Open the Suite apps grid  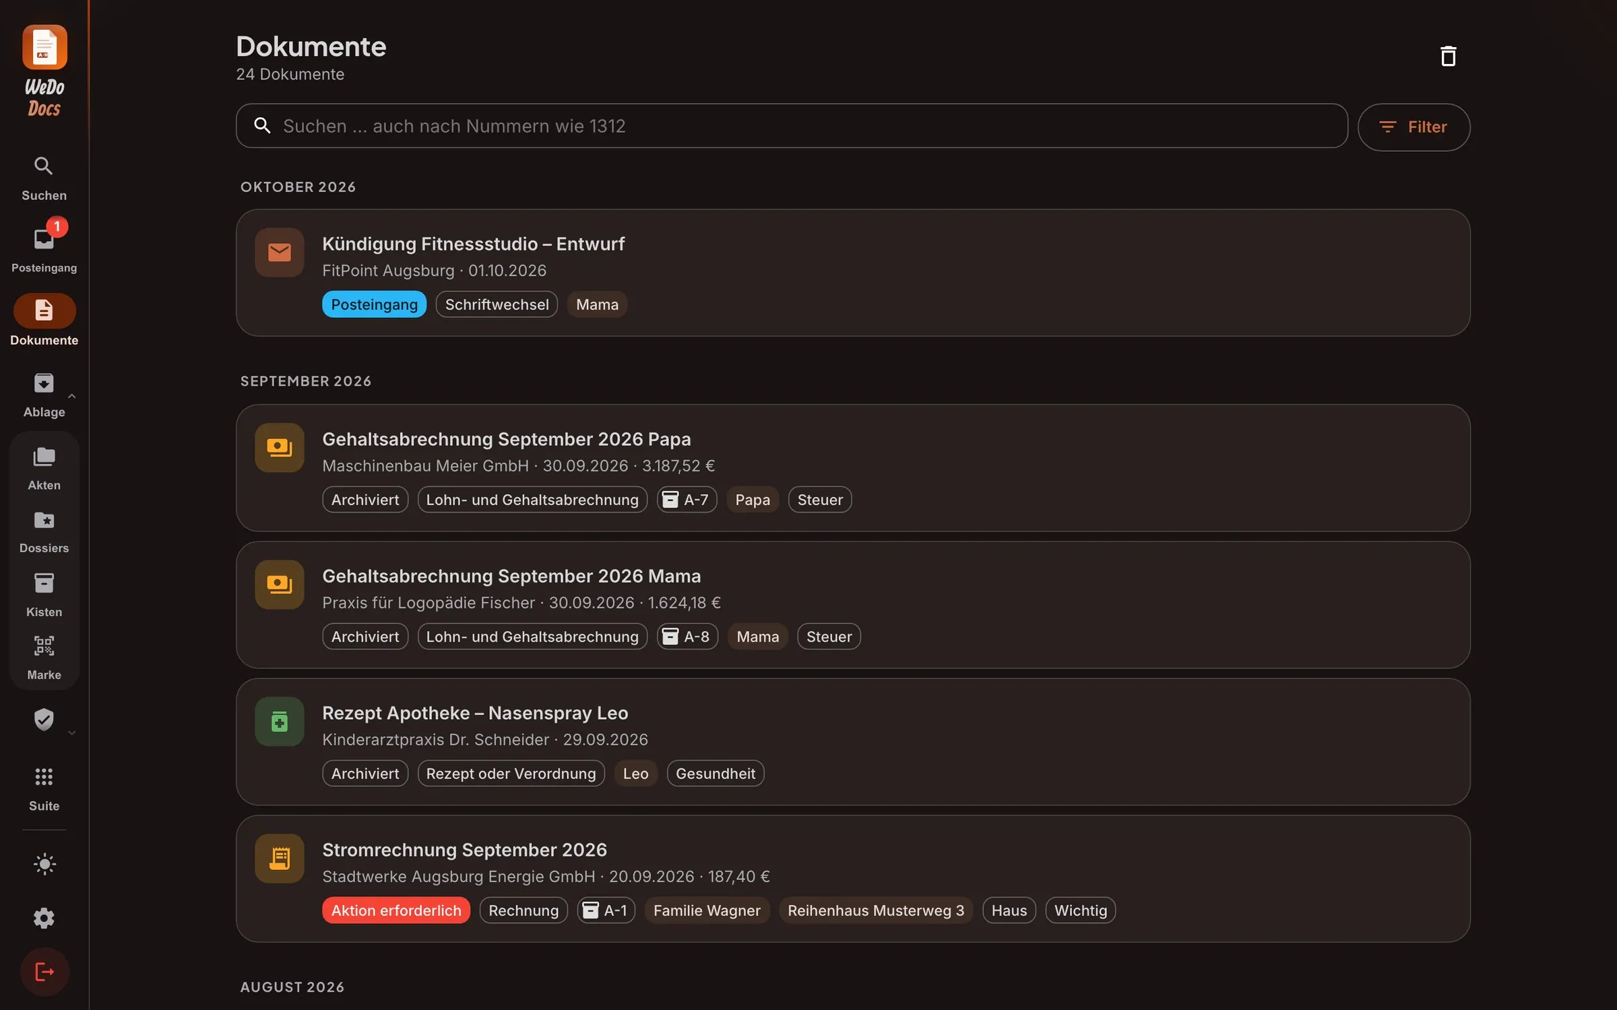point(44,789)
